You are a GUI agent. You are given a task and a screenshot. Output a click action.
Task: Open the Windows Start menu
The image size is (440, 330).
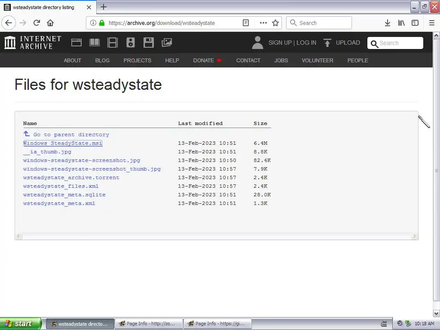21,324
